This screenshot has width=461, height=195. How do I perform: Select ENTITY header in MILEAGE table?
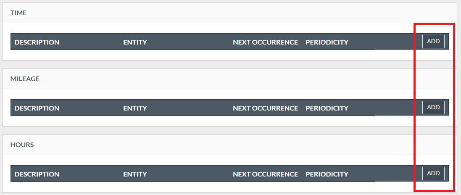pos(135,108)
